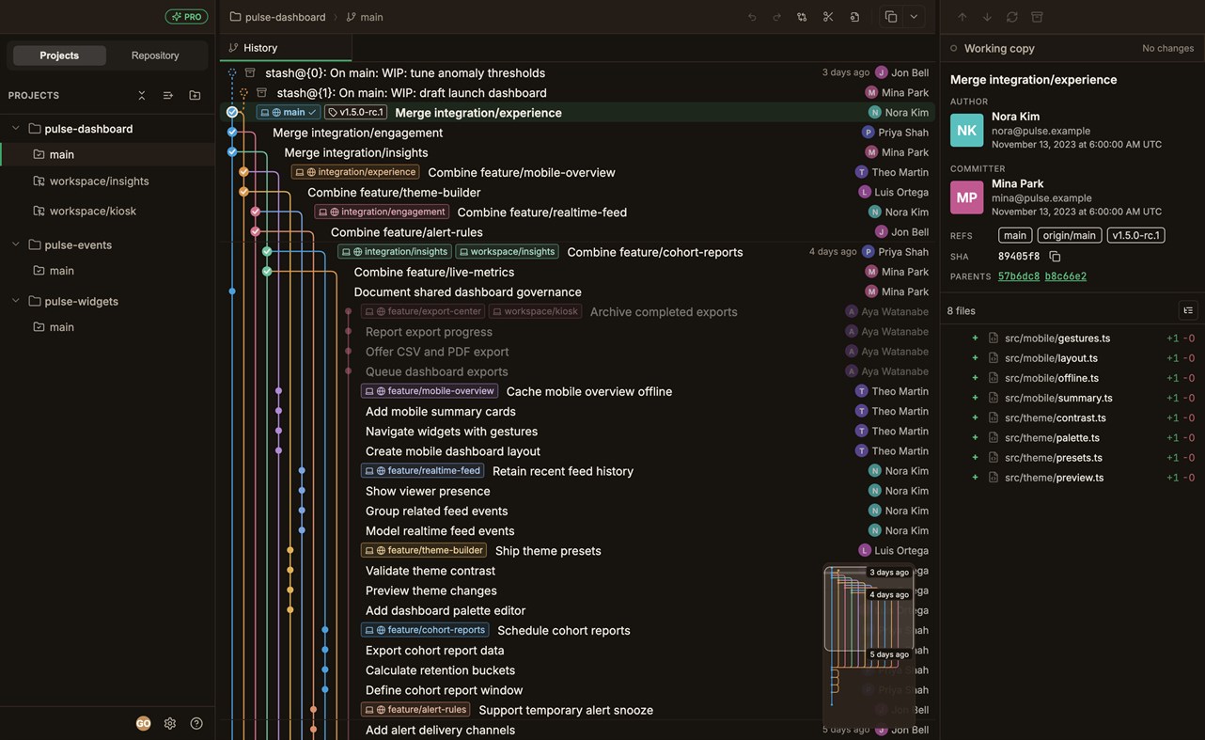Viewport: 1205px width, 740px height.
Task: Click the feature/export-center branch label
Action: pyautogui.click(x=423, y=311)
